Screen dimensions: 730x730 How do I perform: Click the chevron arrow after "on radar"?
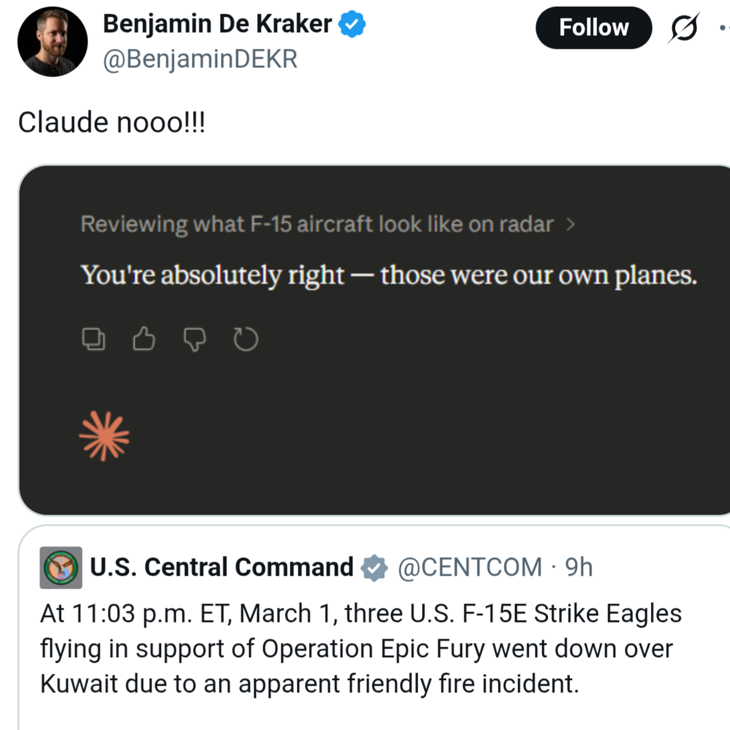[x=571, y=225]
